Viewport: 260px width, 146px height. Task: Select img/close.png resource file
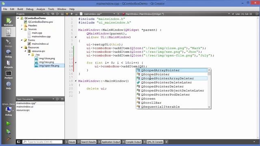pos(47,58)
